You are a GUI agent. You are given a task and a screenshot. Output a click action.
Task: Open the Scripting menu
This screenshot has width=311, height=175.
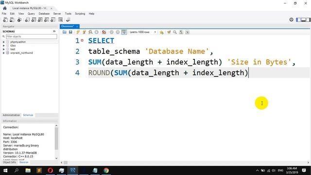(80, 14)
